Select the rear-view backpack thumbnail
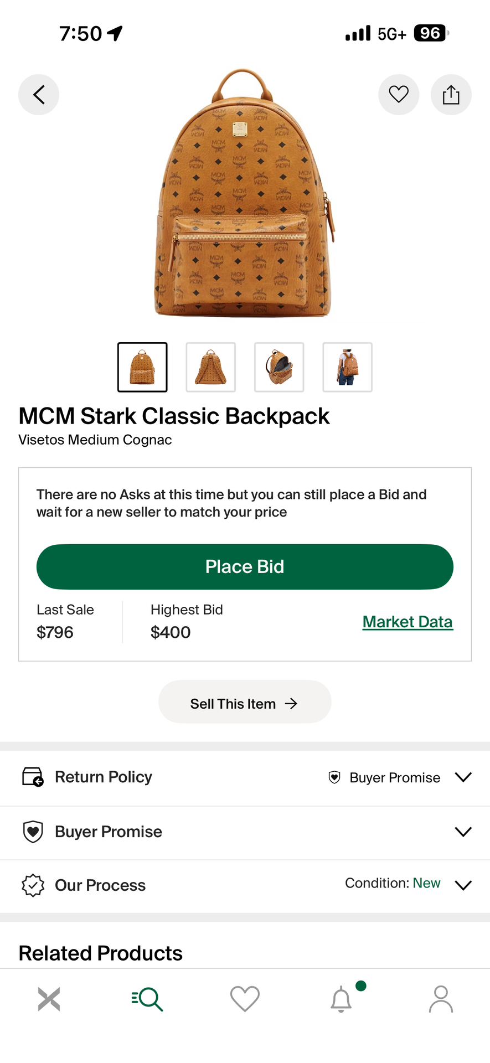Screen dimensions: 490x1063 210,367
